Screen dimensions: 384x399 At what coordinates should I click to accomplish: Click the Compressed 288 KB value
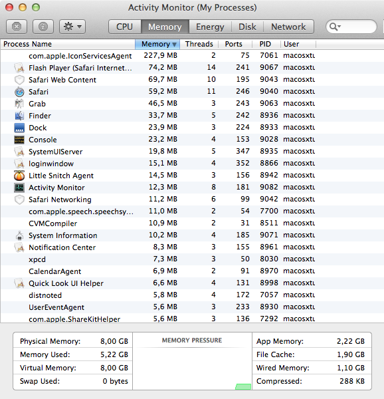click(x=352, y=381)
